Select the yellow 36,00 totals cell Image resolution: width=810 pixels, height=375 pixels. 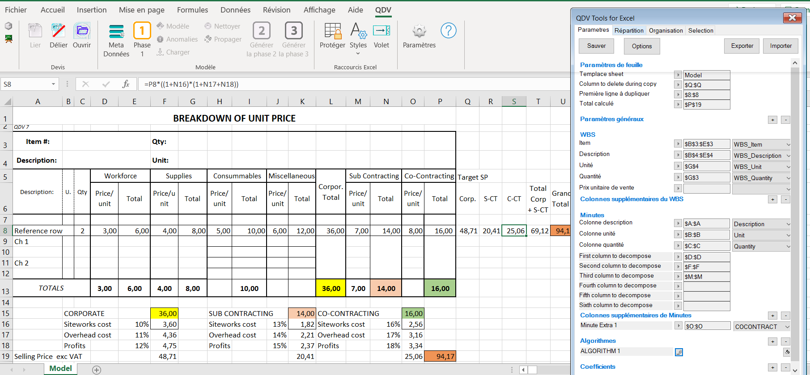331,288
